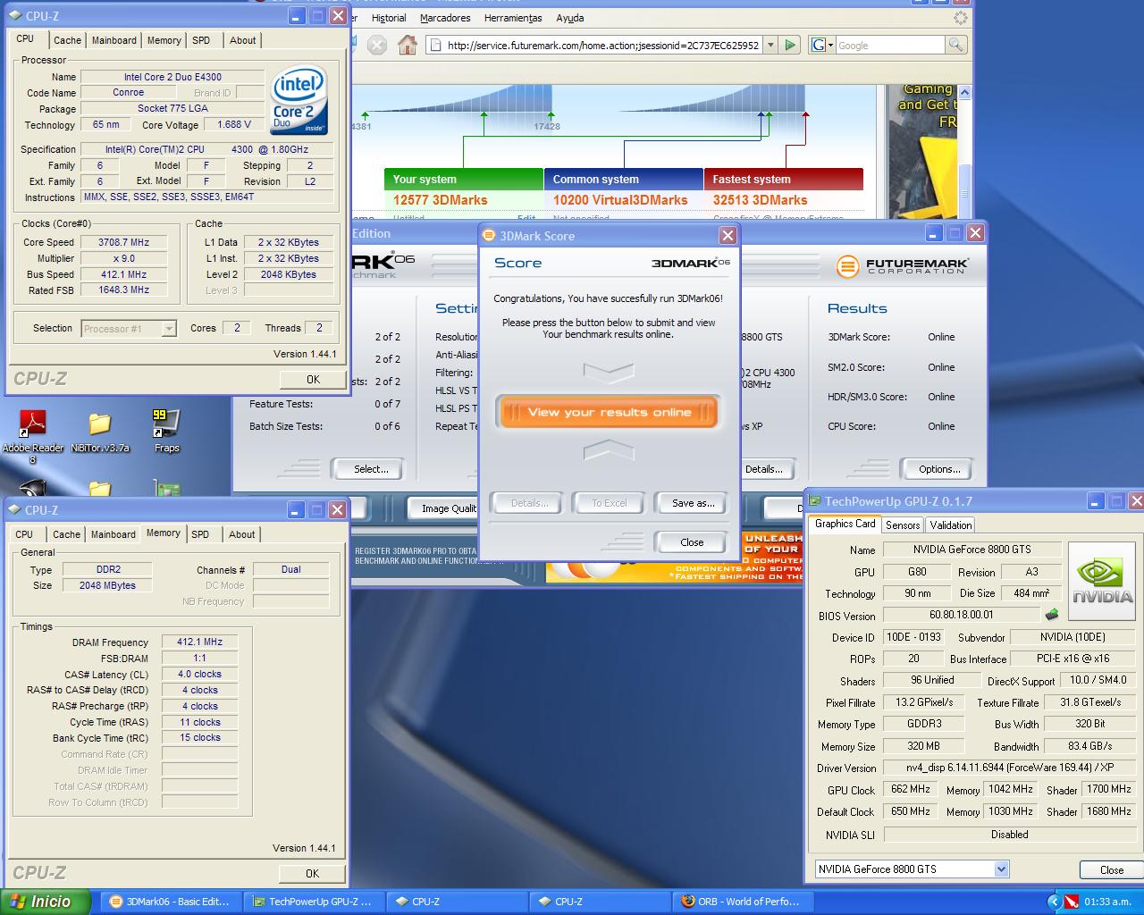Screen dimensions: 1144x915
Task: Click the BIOS save chip icon in GPU-Z
Action: pyautogui.click(x=1052, y=615)
